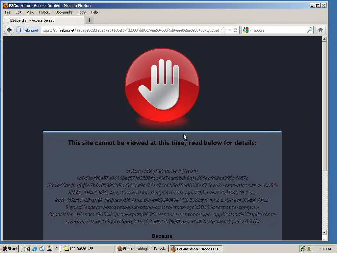Expand the URL history dropdown arrow
This screenshot has width=337, height=253.
point(230,30)
